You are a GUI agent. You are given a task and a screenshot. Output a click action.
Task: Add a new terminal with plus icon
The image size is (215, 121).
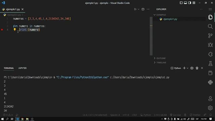coord(184,68)
